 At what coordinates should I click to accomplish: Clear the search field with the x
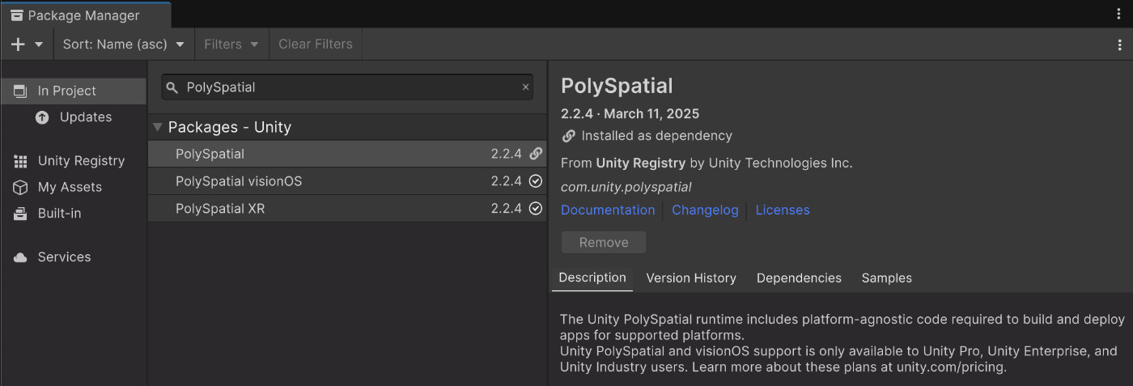[525, 87]
